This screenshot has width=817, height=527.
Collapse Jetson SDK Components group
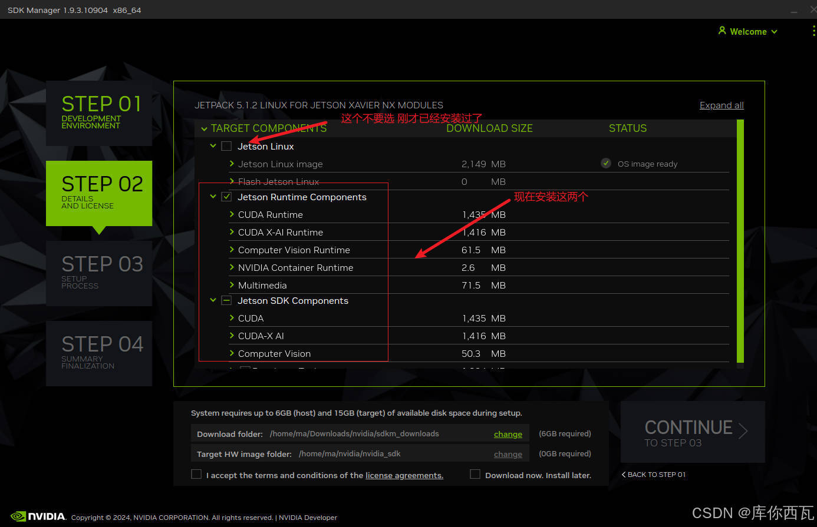point(213,300)
